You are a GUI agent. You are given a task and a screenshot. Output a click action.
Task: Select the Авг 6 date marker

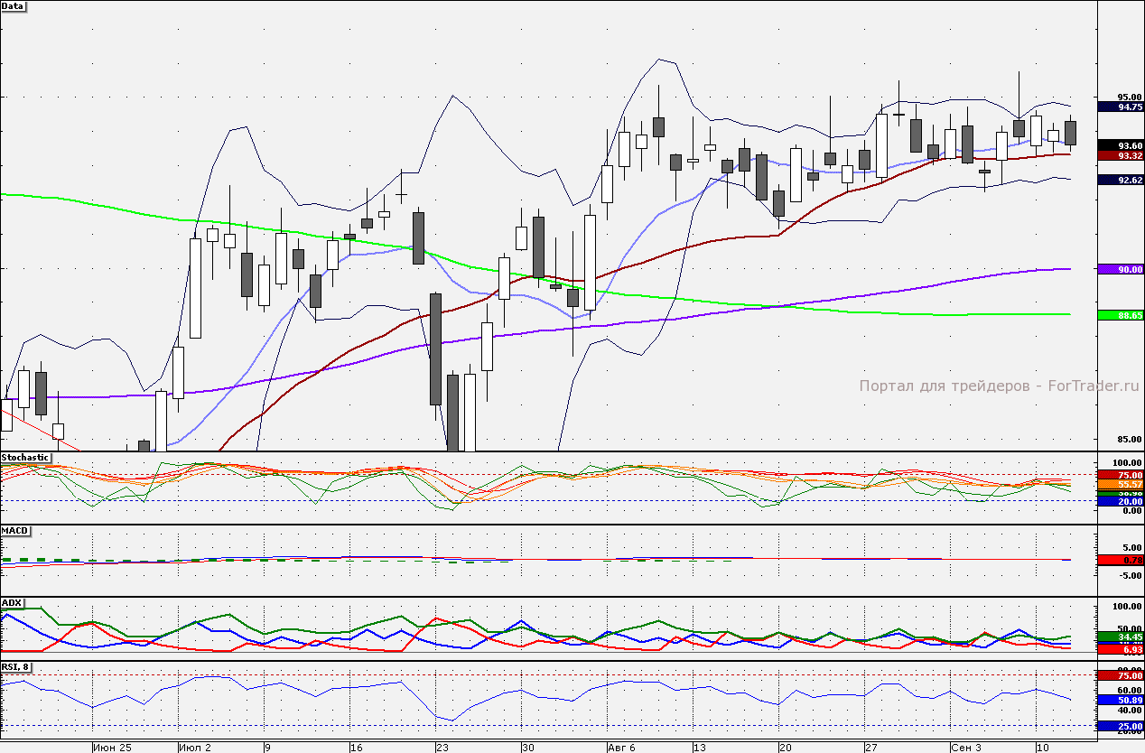pyautogui.click(x=622, y=748)
